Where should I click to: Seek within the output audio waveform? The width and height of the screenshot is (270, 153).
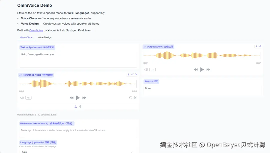click(x=202, y=55)
